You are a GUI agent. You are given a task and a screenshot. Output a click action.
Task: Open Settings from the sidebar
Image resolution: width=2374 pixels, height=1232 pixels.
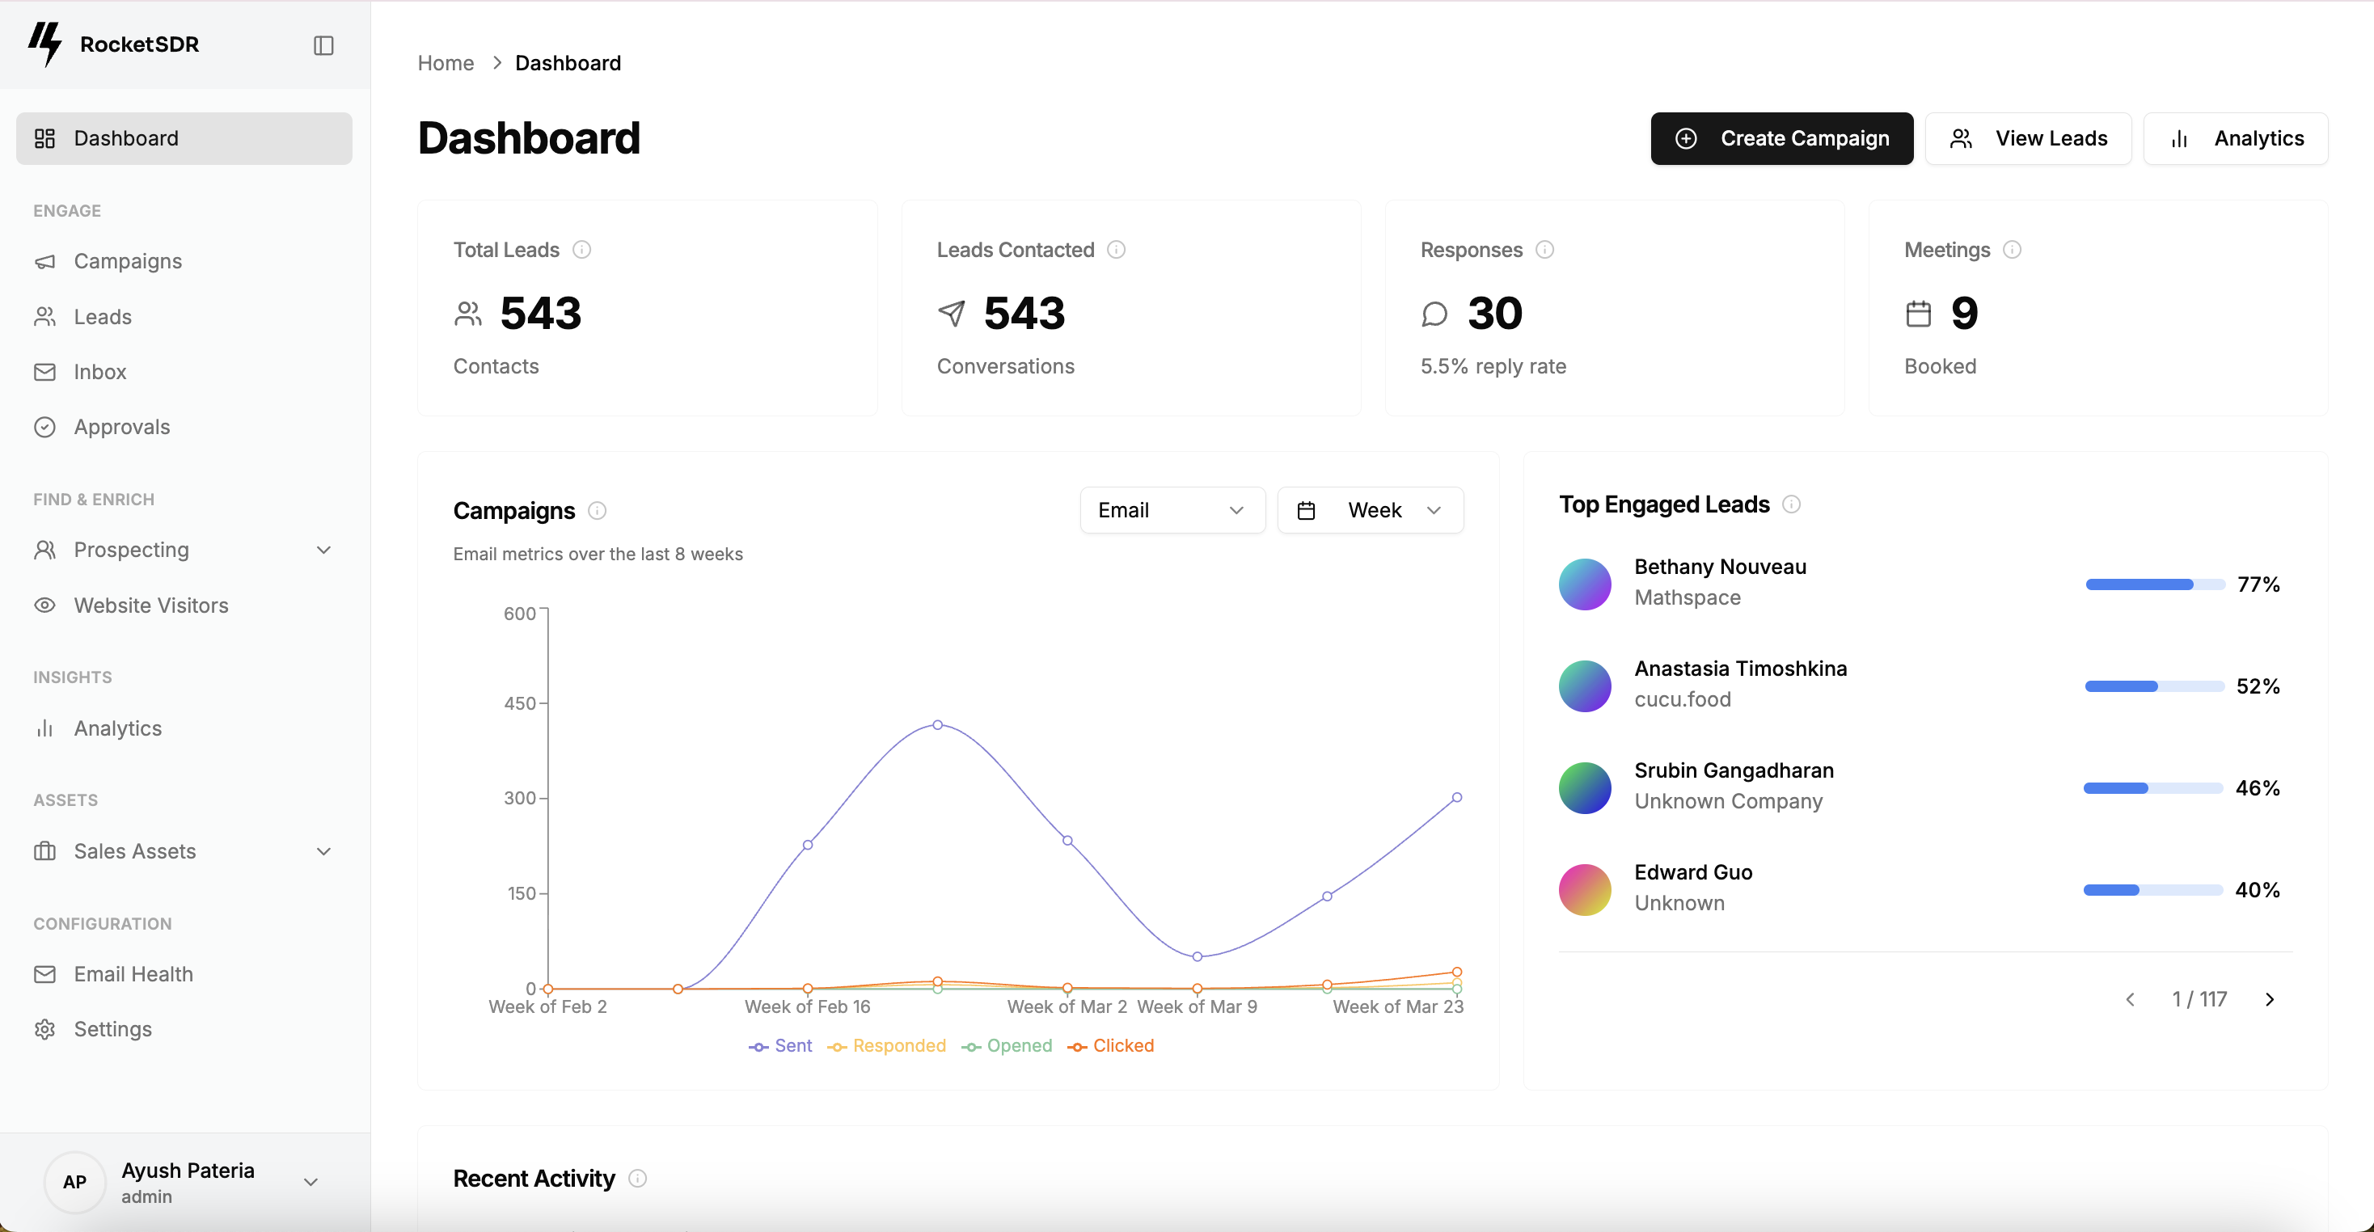pyautogui.click(x=112, y=1028)
